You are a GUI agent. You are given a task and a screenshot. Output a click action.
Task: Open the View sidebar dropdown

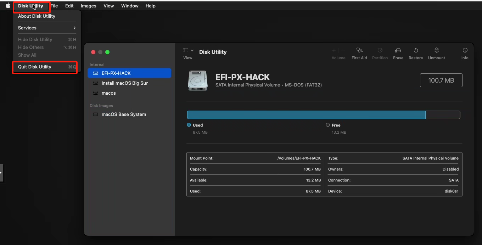pyautogui.click(x=188, y=50)
